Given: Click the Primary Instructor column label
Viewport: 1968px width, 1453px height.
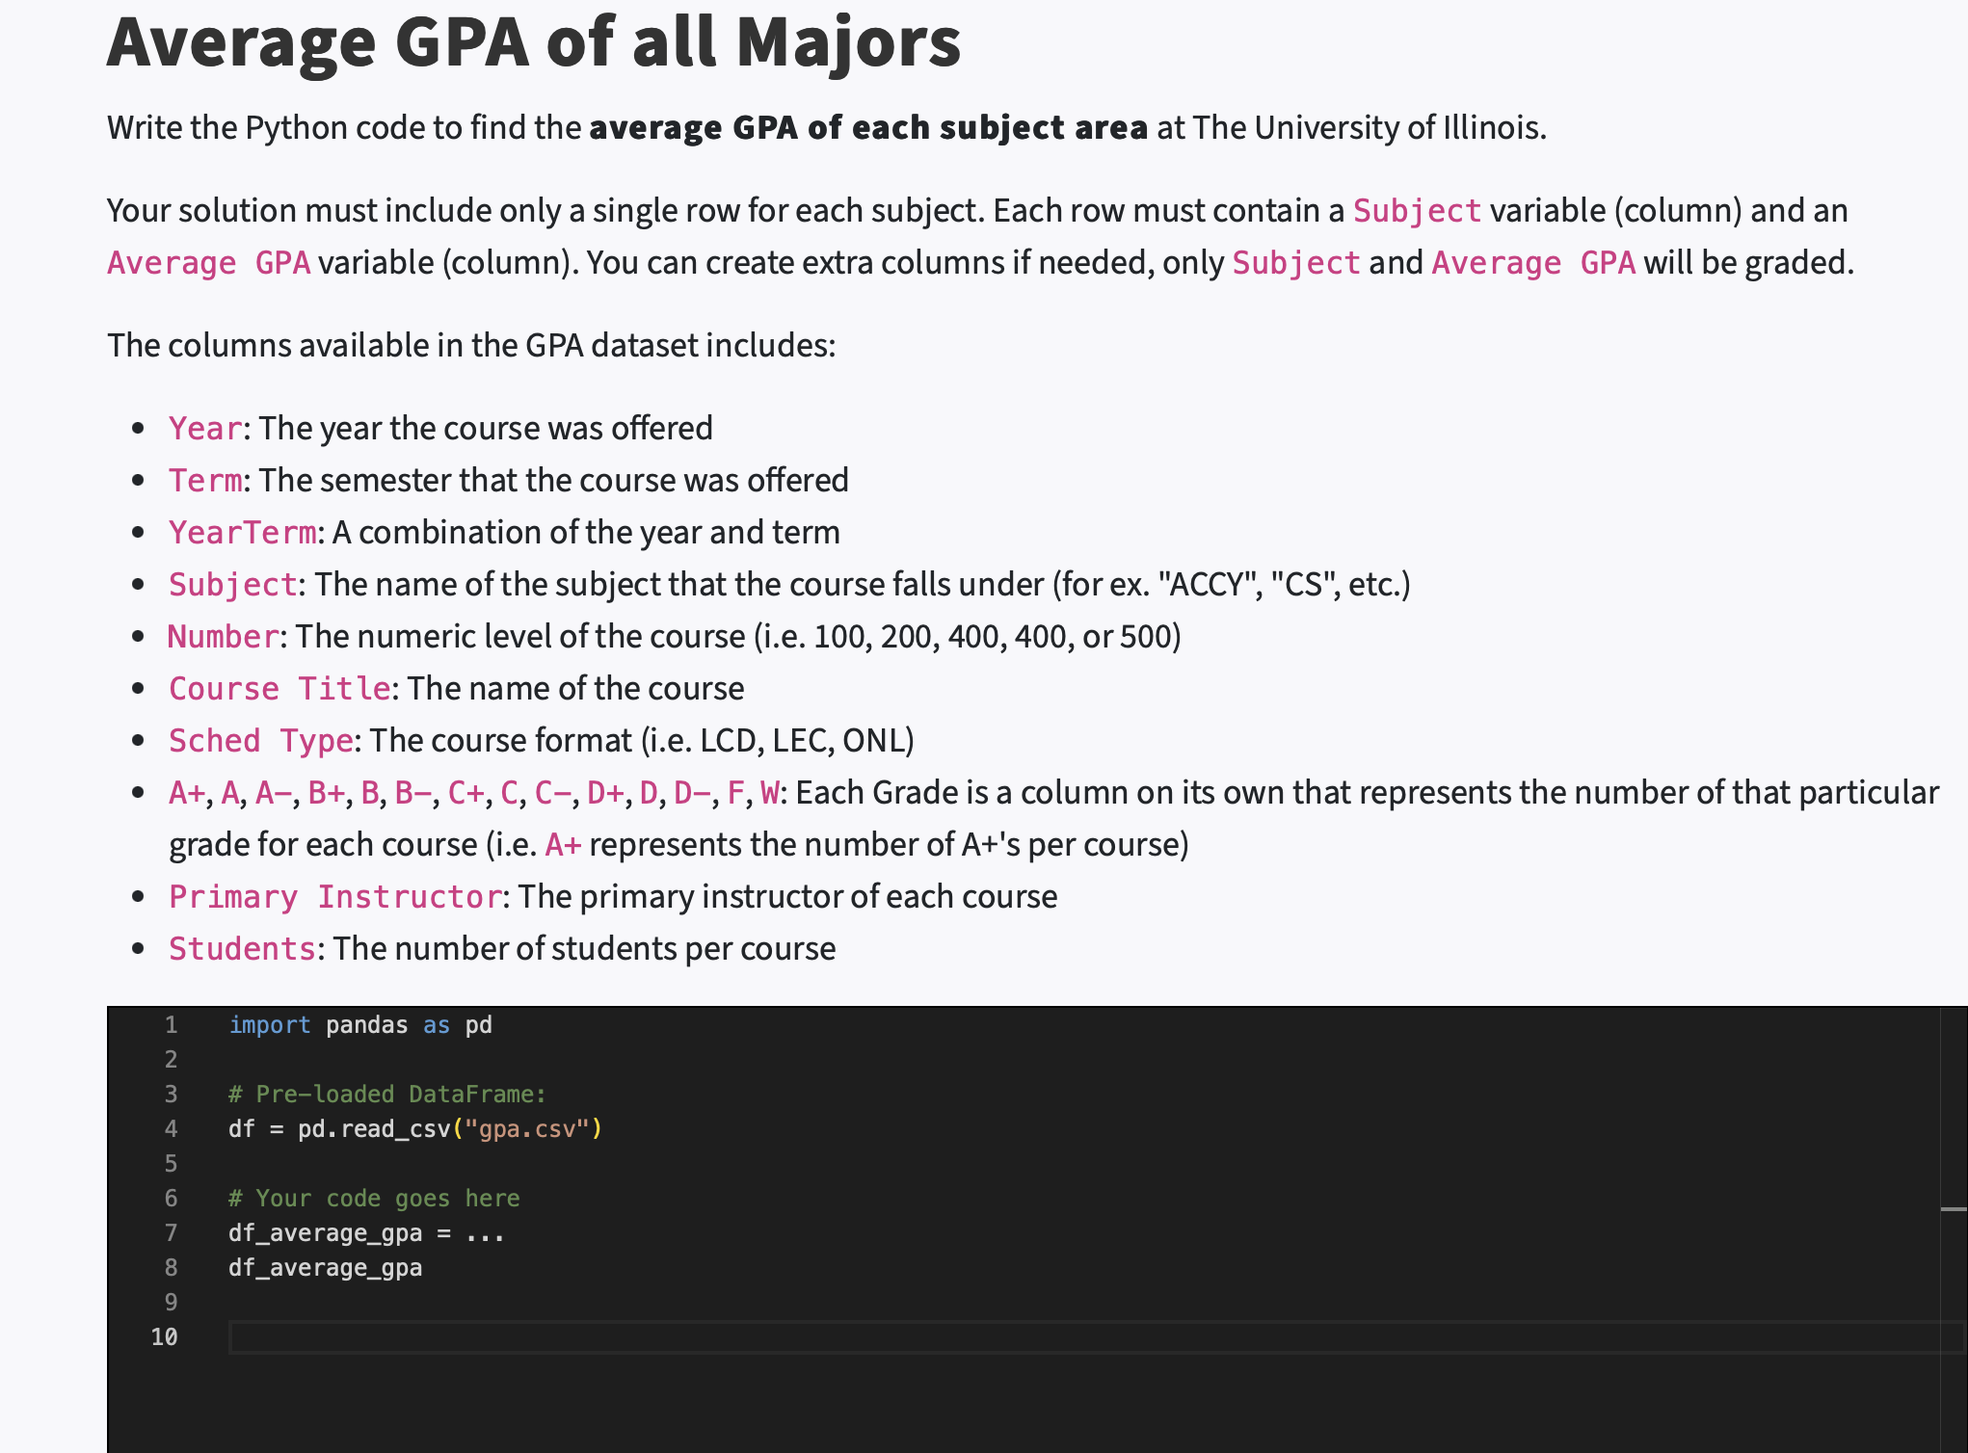Looking at the screenshot, I should 335,896.
